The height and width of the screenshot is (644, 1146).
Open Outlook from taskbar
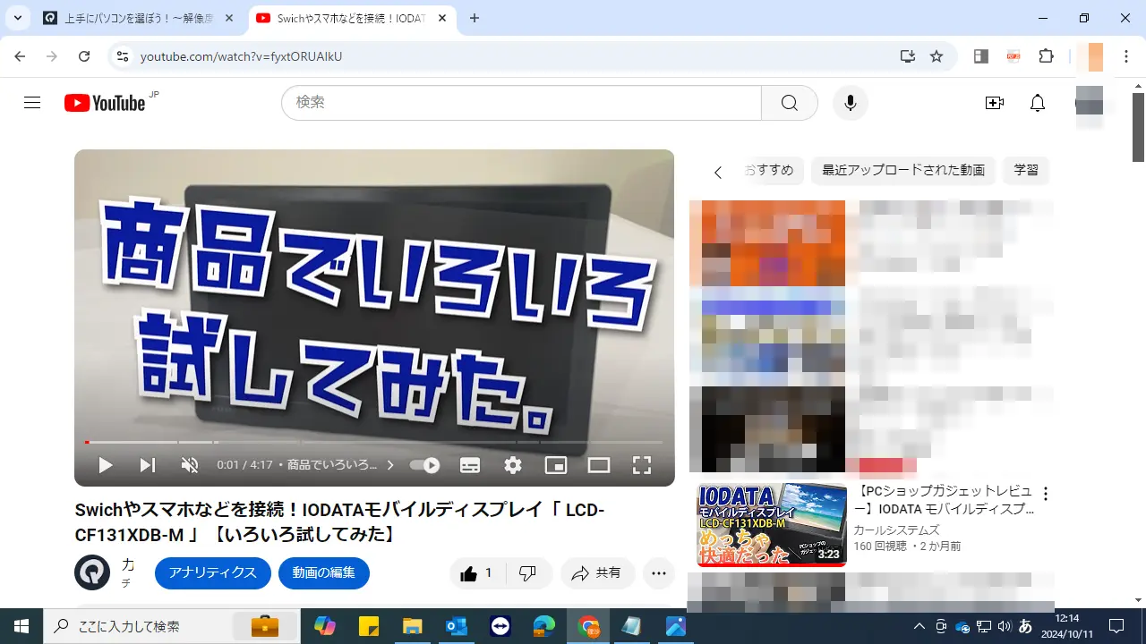[456, 626]
